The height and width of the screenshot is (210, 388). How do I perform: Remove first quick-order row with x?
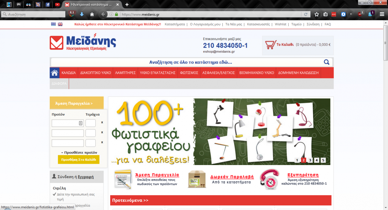coord(102,123)
